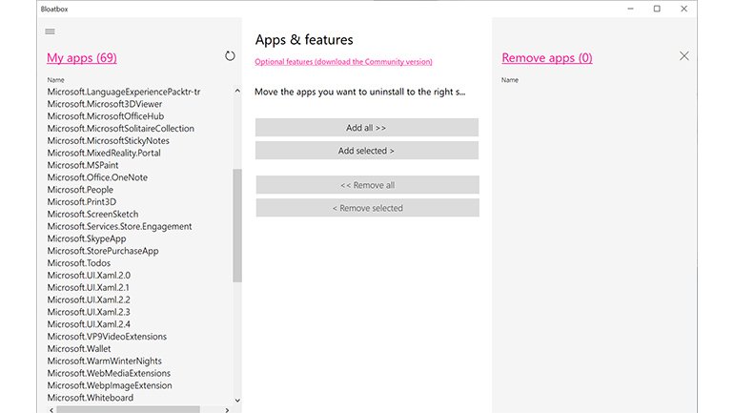Click the Add all >> button
The height and width of the screenshot is (413, 734).
(366, 128)
